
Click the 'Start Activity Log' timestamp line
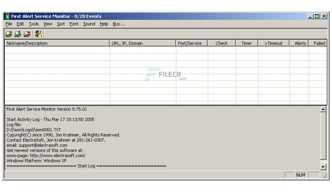click(x=50, y=119)
